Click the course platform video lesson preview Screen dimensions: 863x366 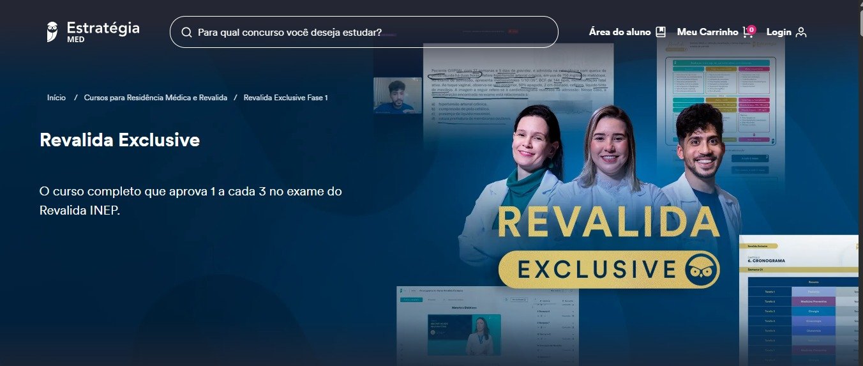tap(464, 334)
